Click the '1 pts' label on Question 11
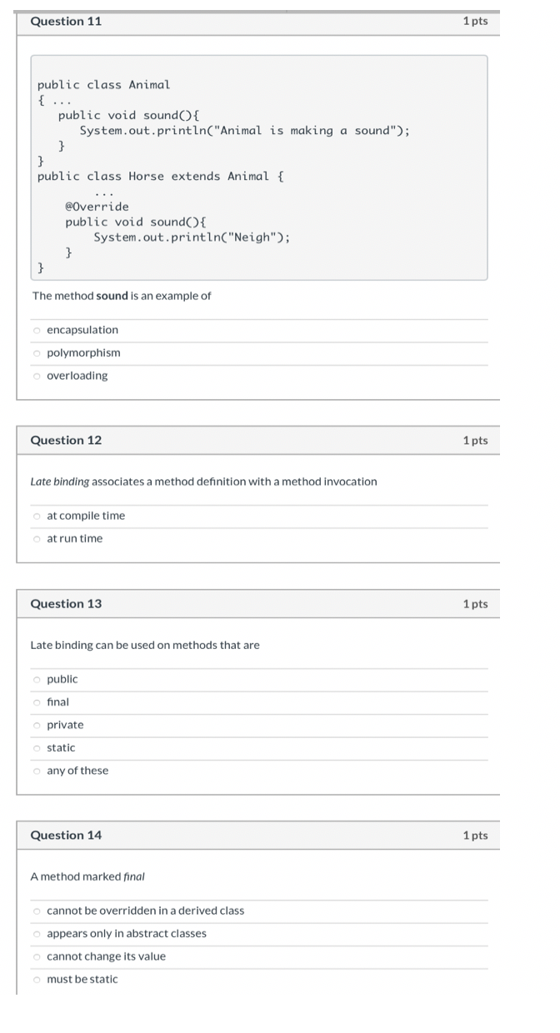The height and width of the screenshot is (1033, 560). [x=475, y=22]
